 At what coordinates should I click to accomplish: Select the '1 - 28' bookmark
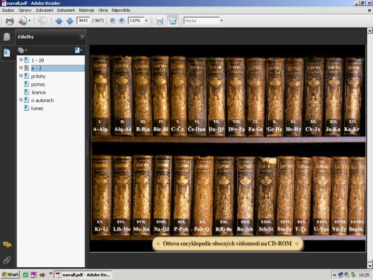click(x=37, y=60)
